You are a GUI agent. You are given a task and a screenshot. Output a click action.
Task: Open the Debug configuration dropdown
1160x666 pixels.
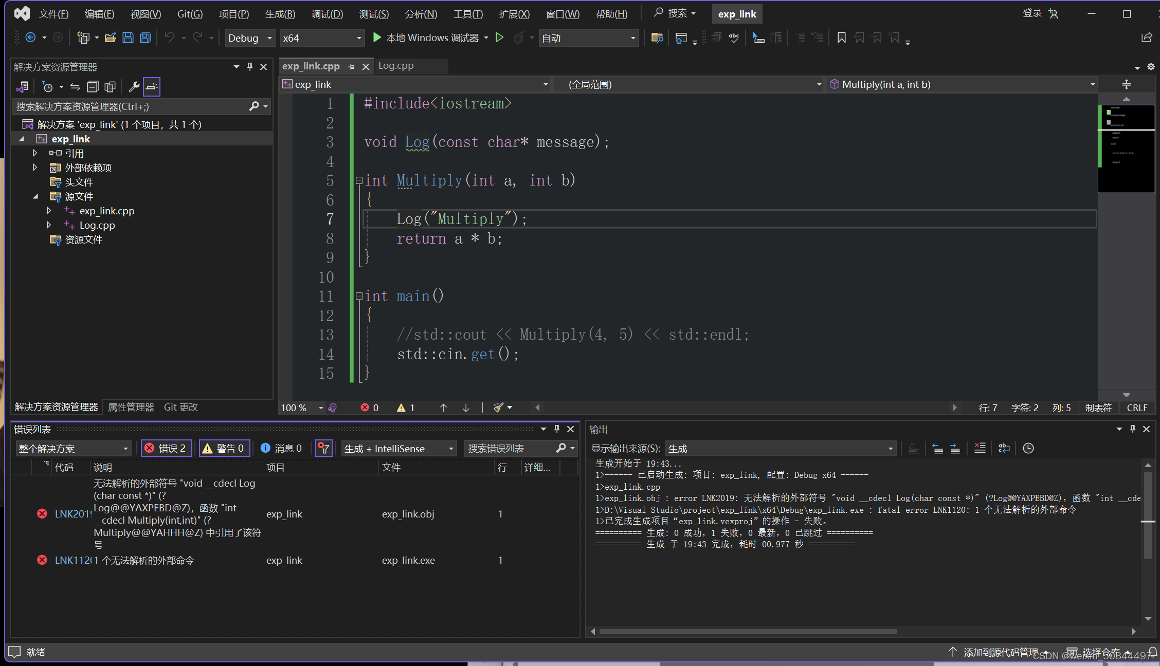[x=250, y=38]
